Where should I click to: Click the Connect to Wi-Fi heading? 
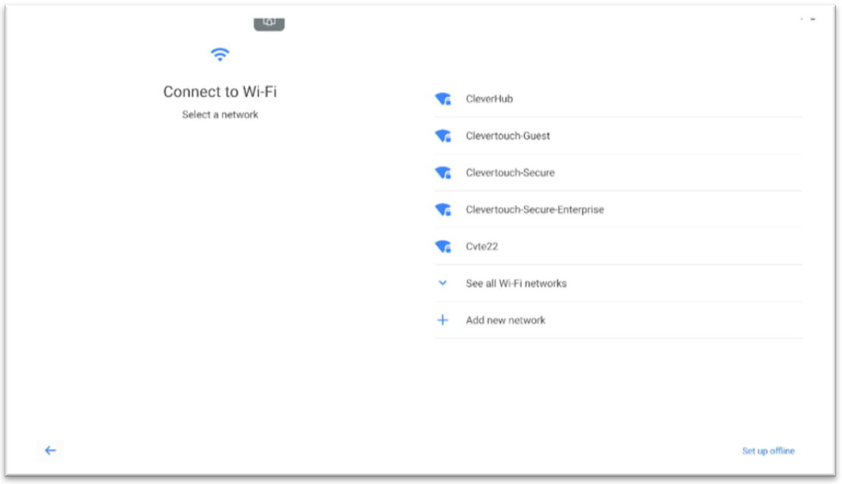tap(220, 92)
